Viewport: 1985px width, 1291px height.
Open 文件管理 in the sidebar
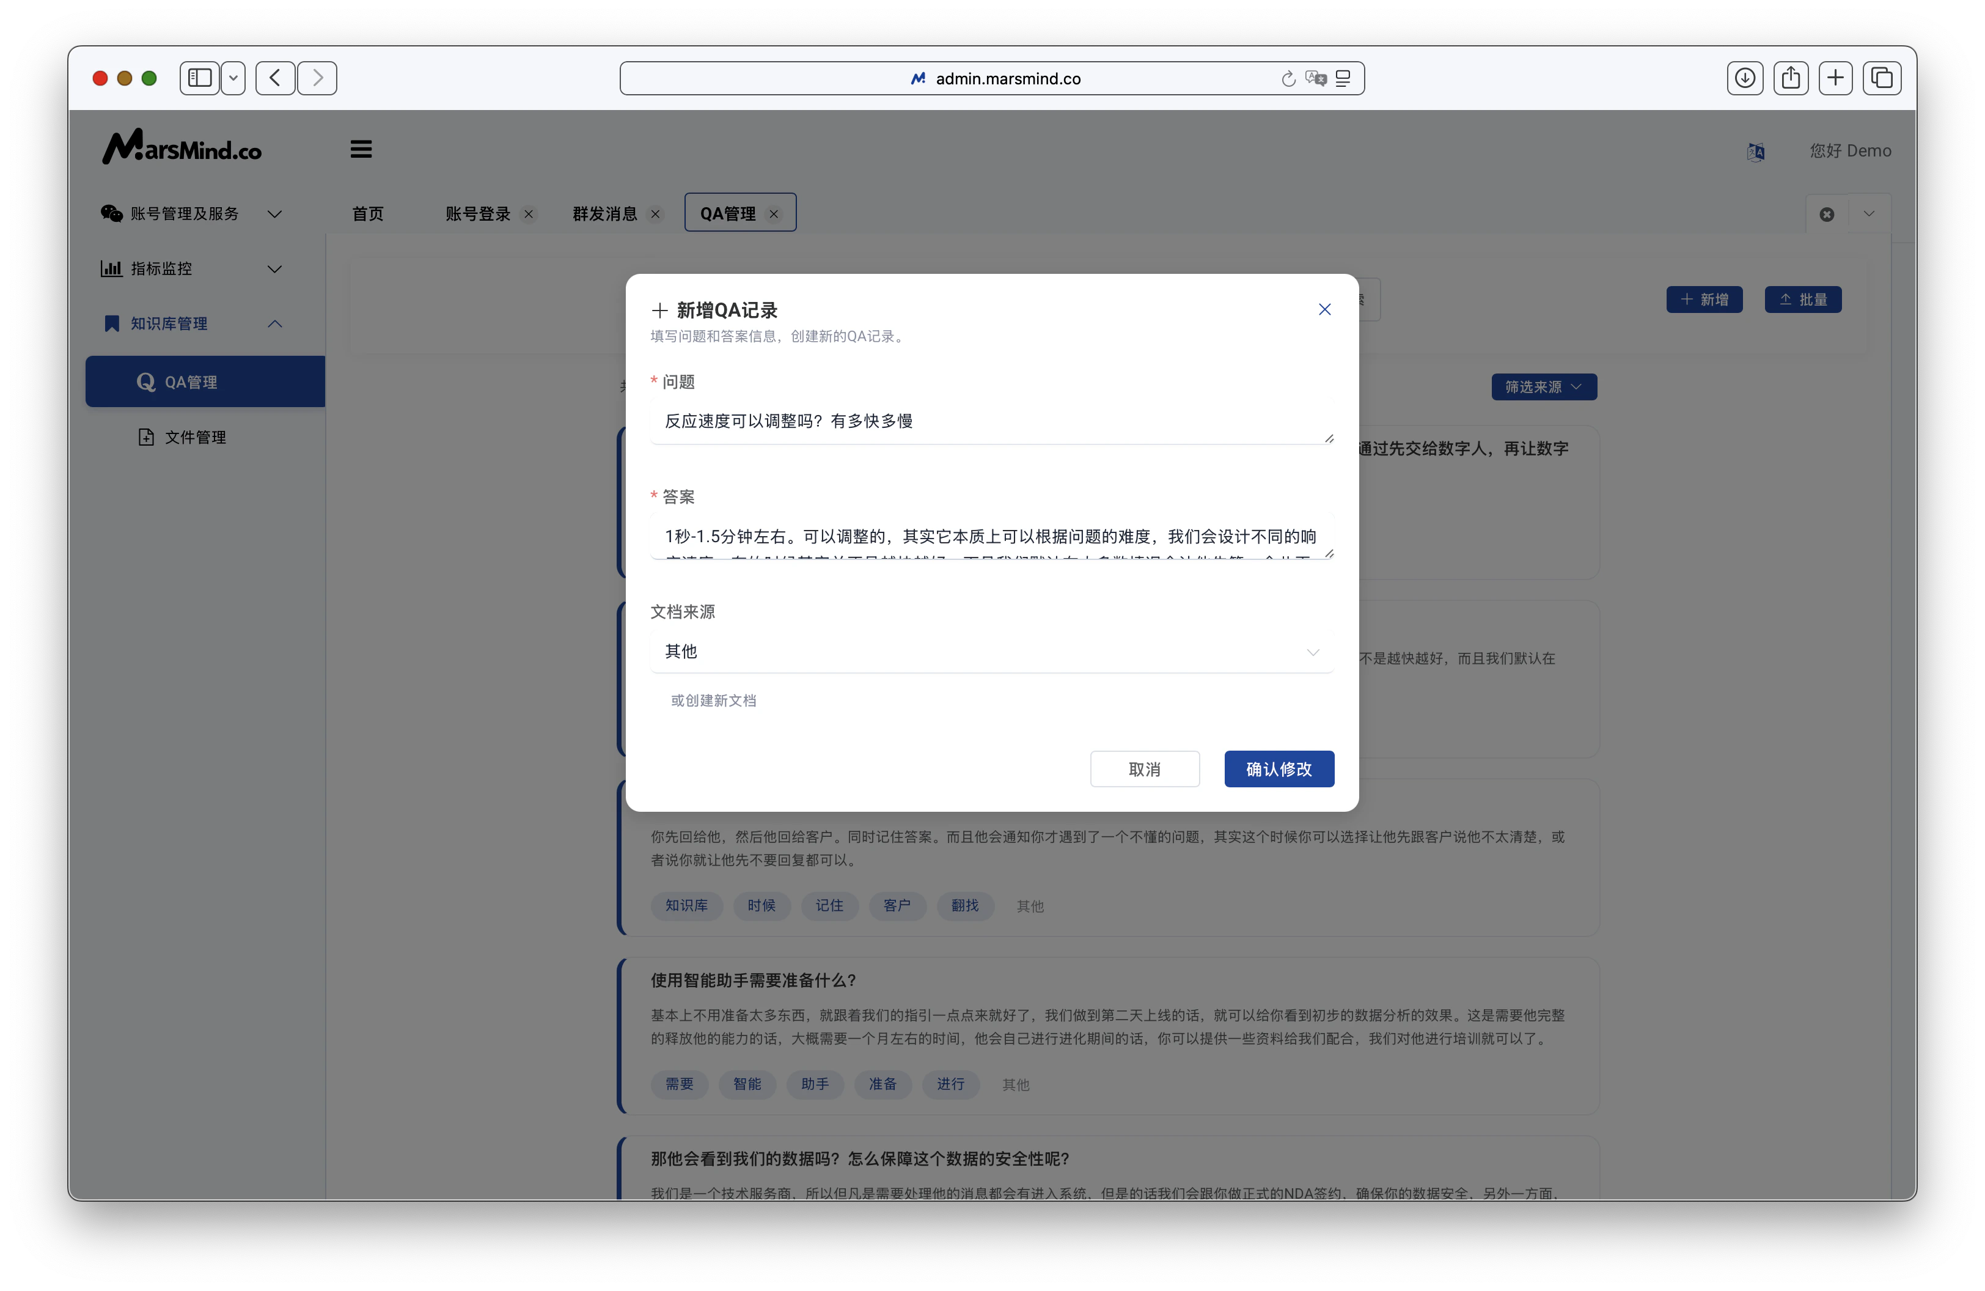pos(194,436)
